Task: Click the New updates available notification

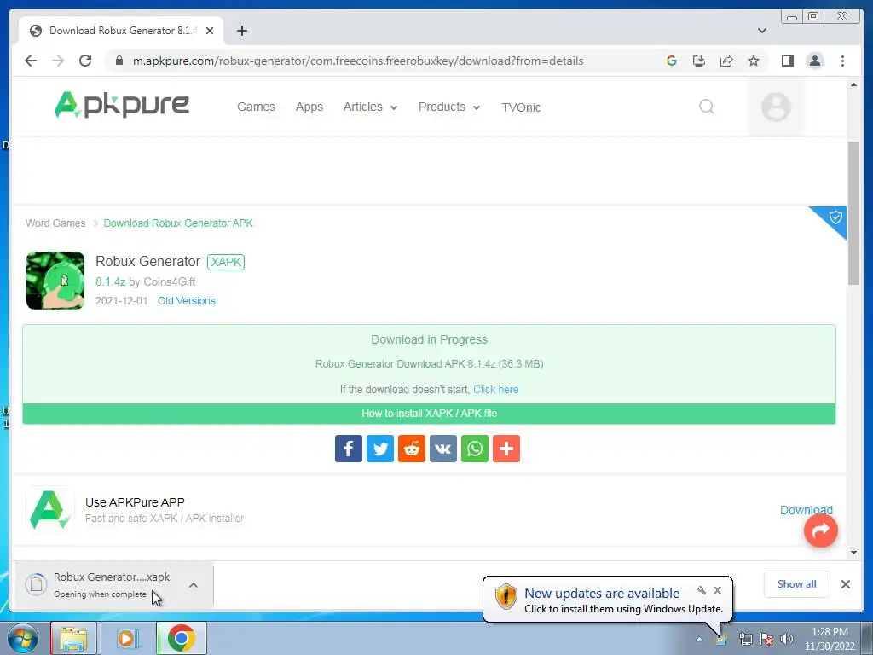Action: click(x=607, y=600)
